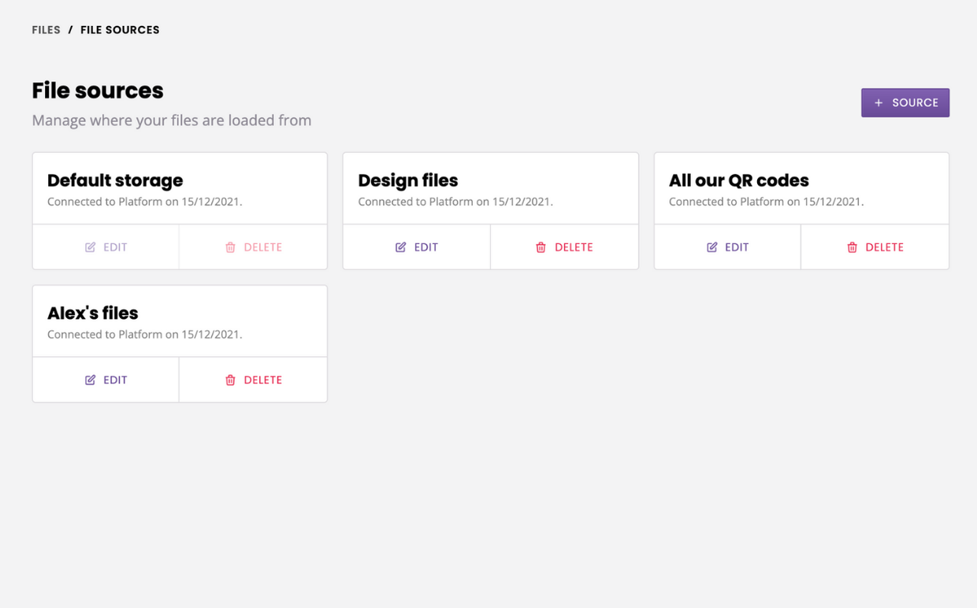
Task: Select the File Sources breadcrumb item
Action: (x=120, y=30)
